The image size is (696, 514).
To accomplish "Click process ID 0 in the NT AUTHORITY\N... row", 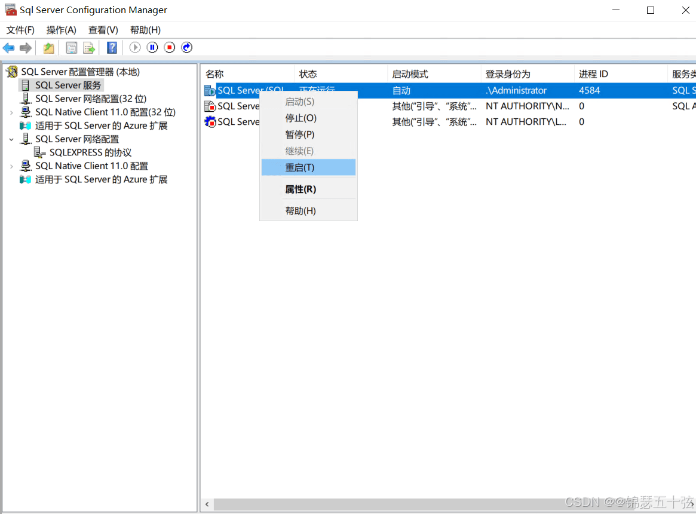I will pos(581,106).
